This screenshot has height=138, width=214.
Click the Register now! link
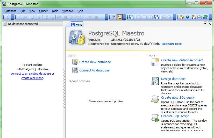click(172, 44)
